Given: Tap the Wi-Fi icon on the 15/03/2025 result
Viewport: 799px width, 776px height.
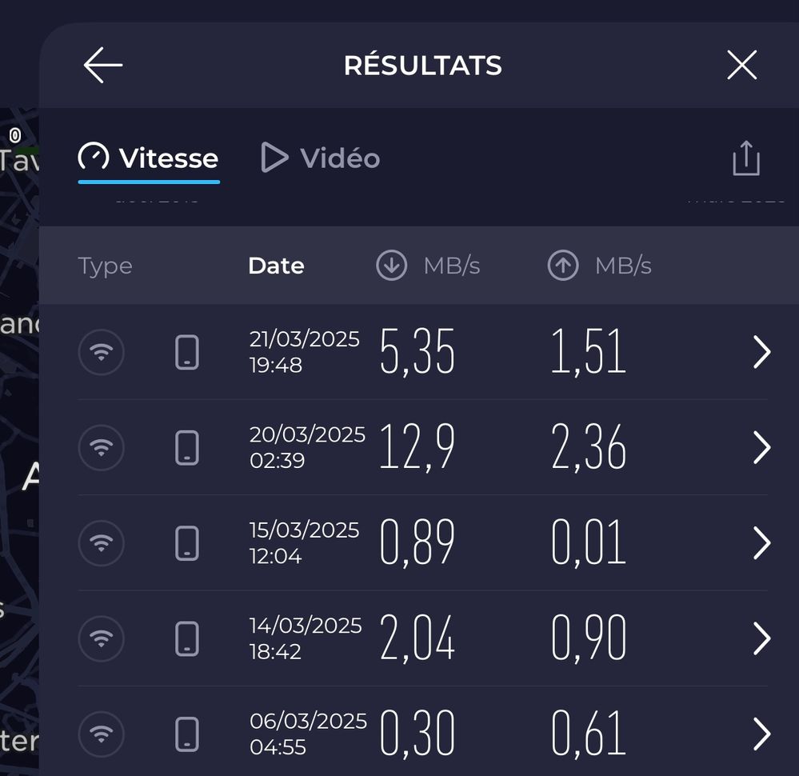Looking at the screenshot, I should 102,543.
